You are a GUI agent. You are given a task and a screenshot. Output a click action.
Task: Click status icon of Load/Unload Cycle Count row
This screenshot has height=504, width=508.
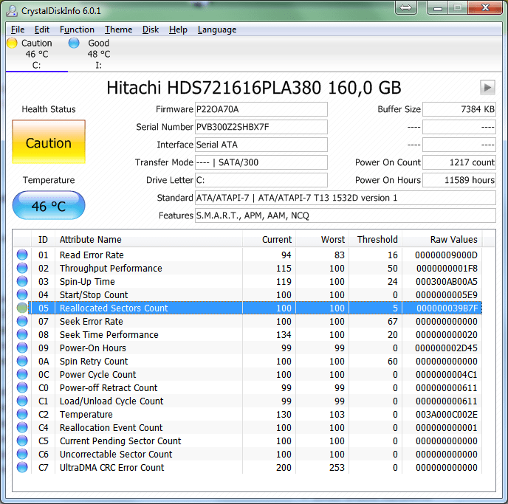point(22,401)
